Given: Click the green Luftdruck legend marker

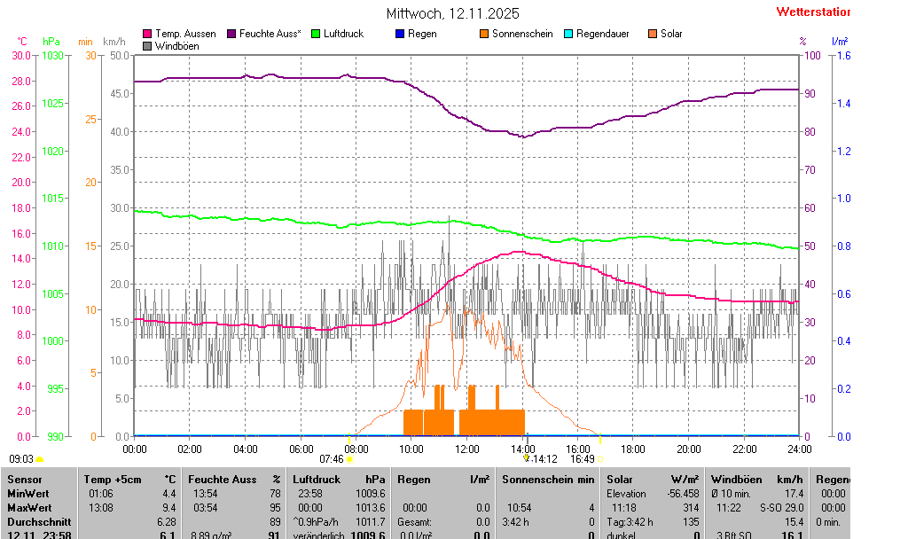Looking at the screenshot, I should point(315,34).
